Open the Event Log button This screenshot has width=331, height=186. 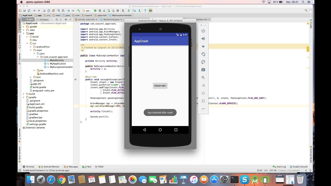click(279, 167)
